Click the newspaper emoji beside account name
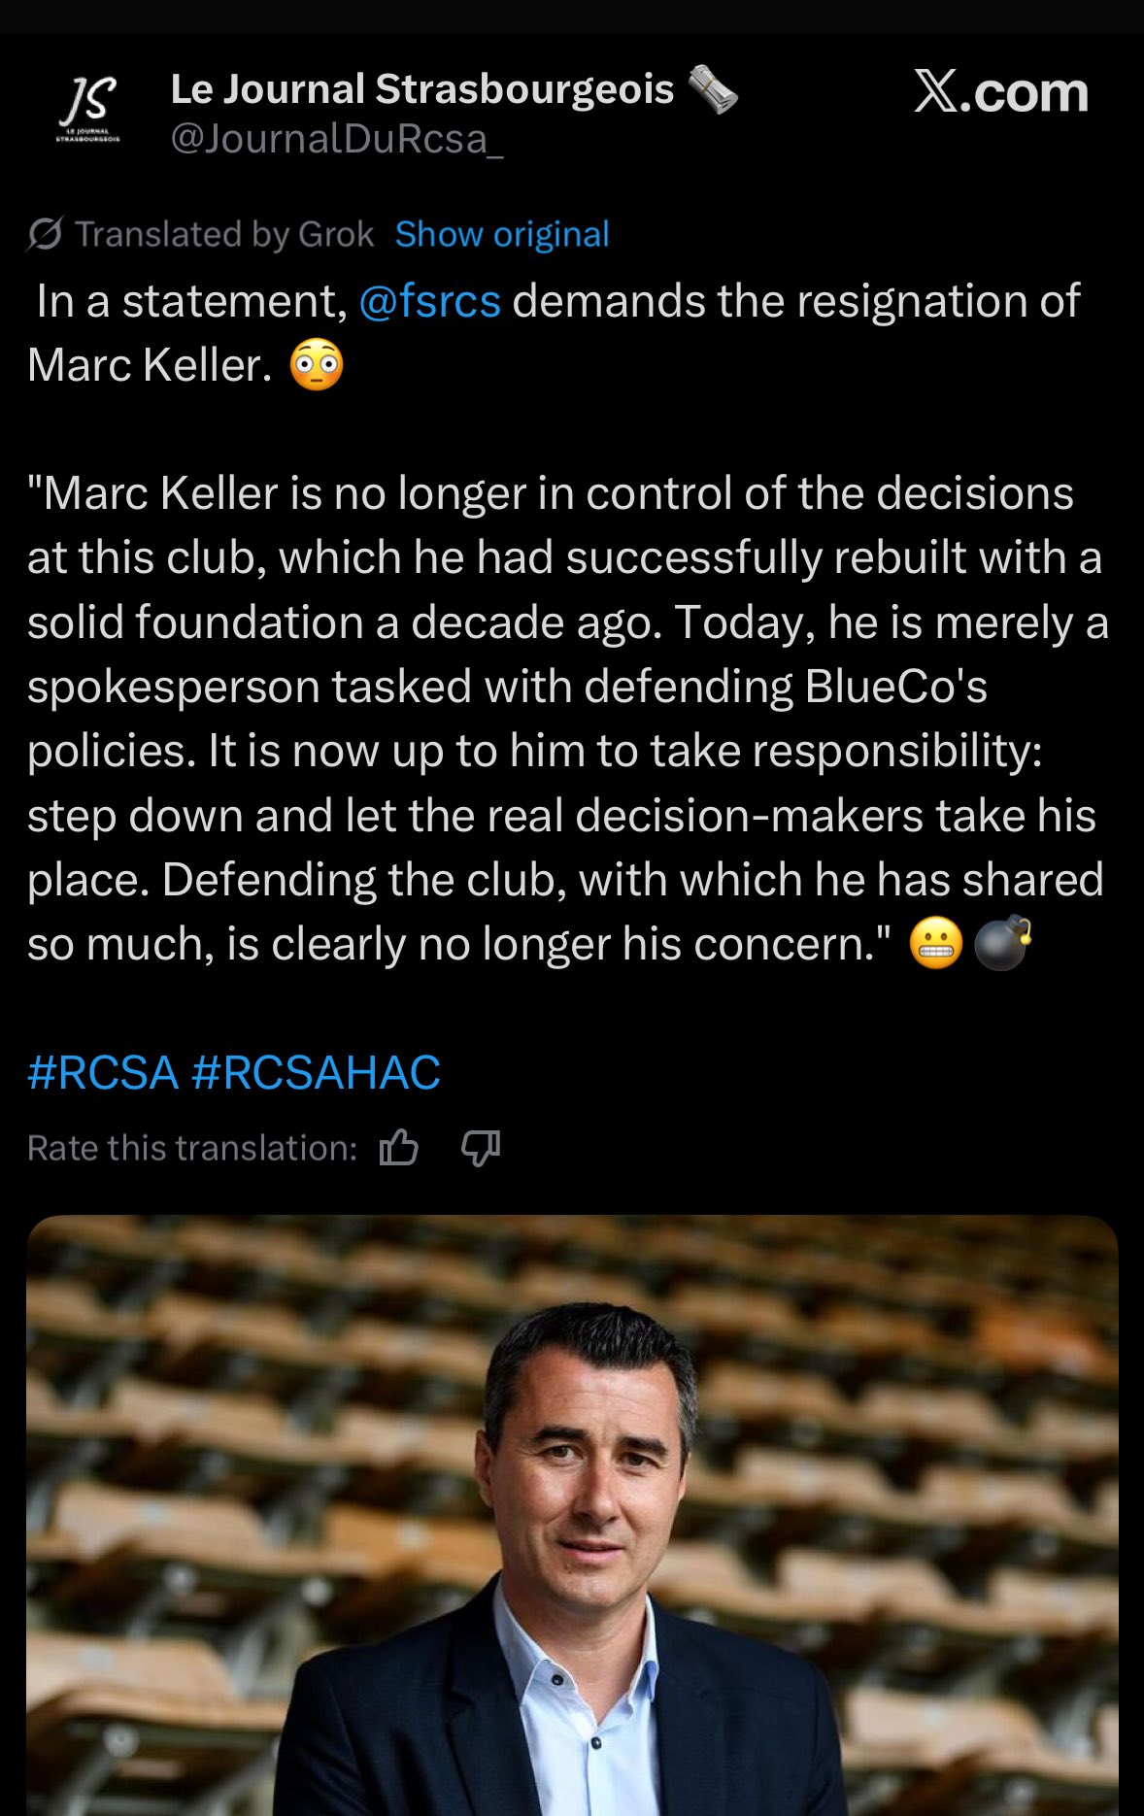Viewport: 1144px width, 1816px height. [713, 90]
